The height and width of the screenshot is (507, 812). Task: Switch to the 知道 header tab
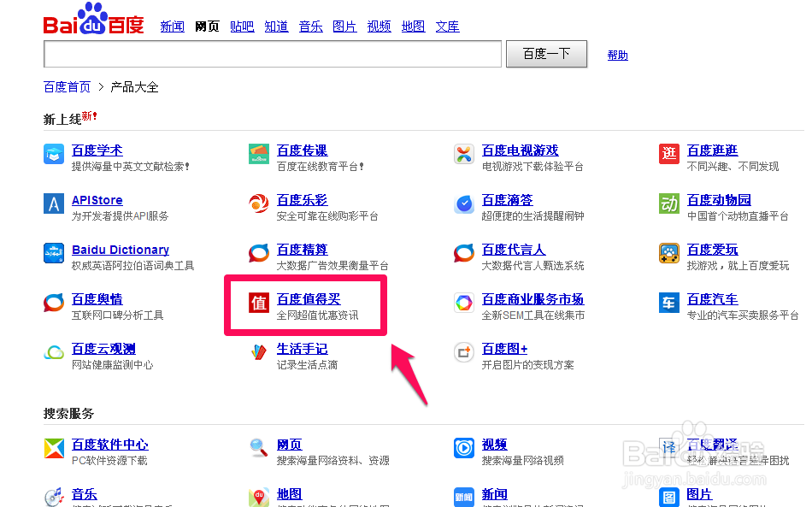pyautogui.click(x=277, y=27)
